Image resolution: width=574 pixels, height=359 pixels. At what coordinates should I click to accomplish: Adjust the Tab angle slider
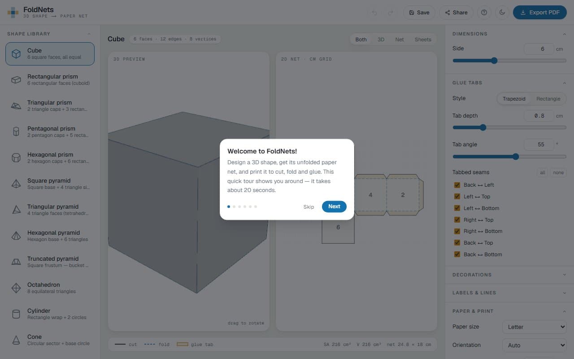coord(509,157)
